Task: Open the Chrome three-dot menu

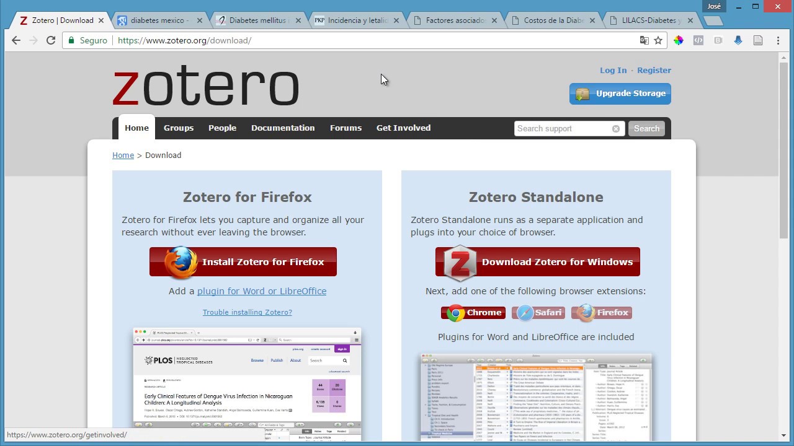Action: [x=778, y=40]
